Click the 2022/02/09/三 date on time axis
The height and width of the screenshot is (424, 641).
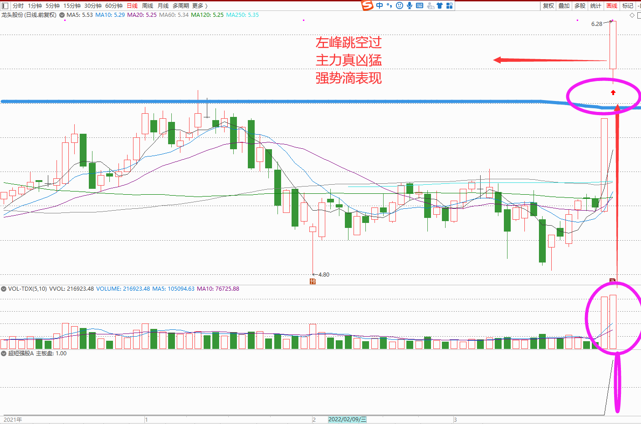[x=347, y=419]
